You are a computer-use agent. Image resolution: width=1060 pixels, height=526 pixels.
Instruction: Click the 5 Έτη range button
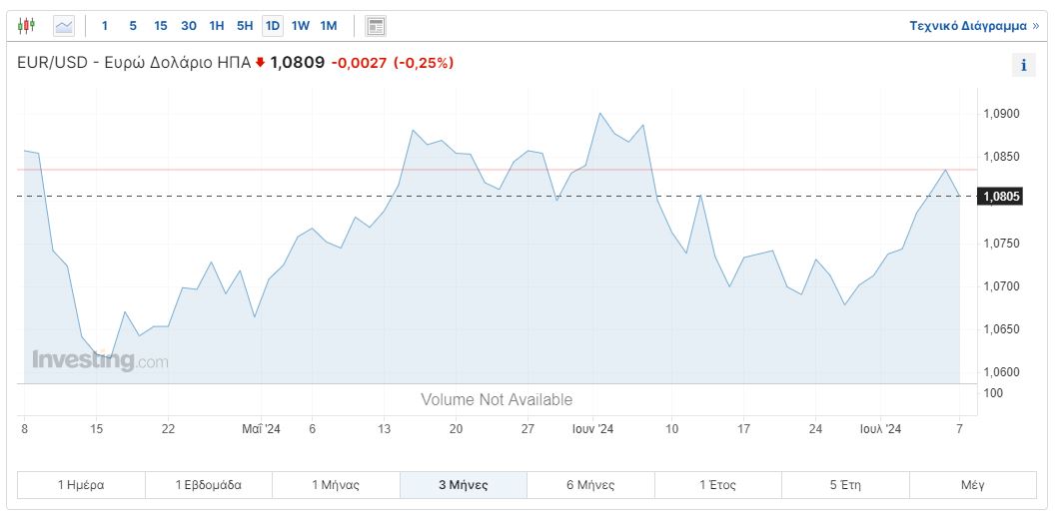845,485
